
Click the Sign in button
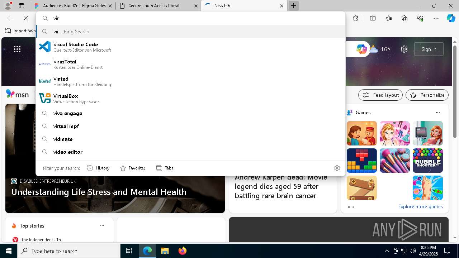tap(429, 49)
